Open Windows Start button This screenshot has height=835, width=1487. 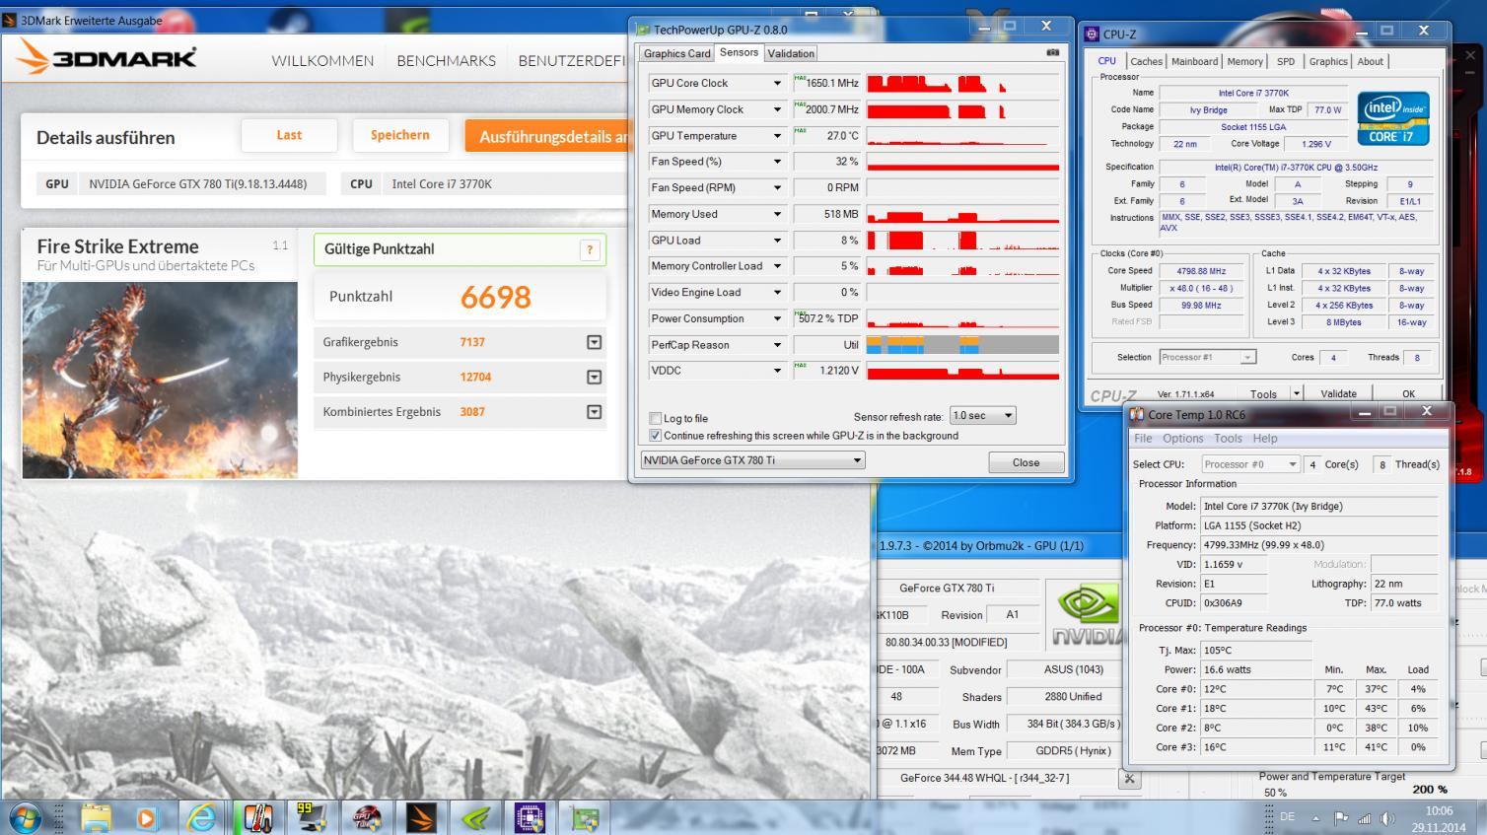[x=24, y=817]
